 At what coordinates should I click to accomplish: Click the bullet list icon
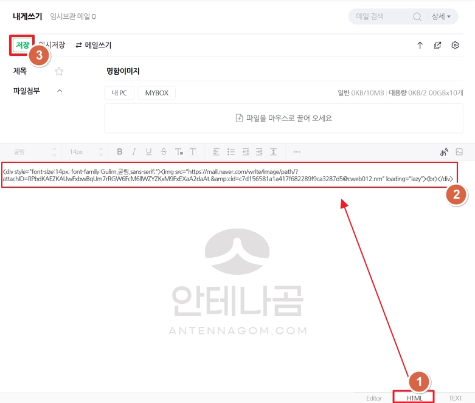(x=231, y=152)
